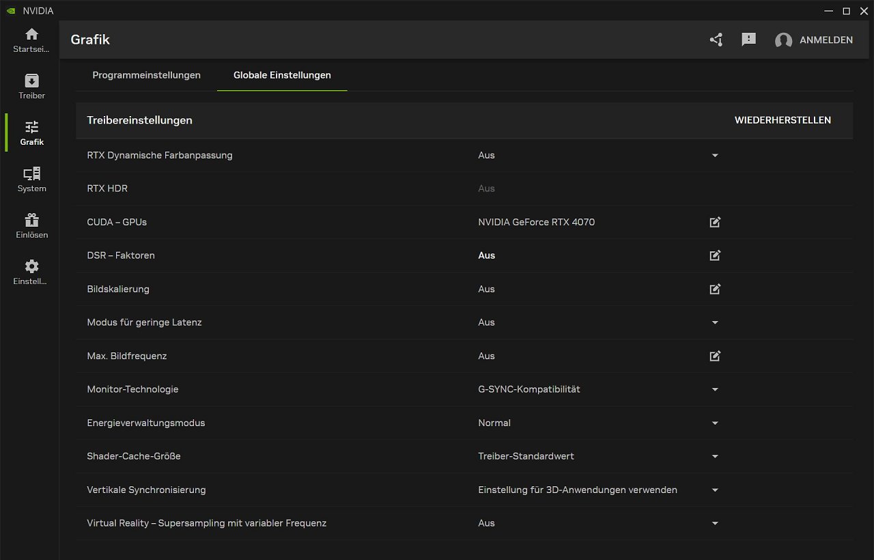Expand the Shader-Cache-Größe dropdown arrow
This screenshot has height=560, width=874.
pos(715,456)
